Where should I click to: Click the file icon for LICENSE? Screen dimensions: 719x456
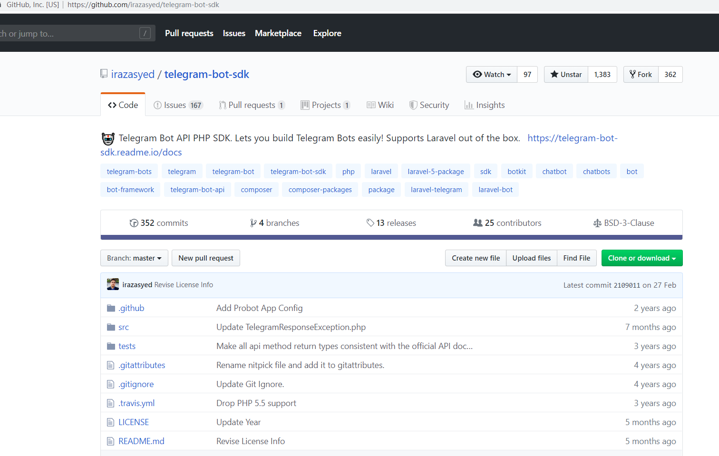coord(111,422)
